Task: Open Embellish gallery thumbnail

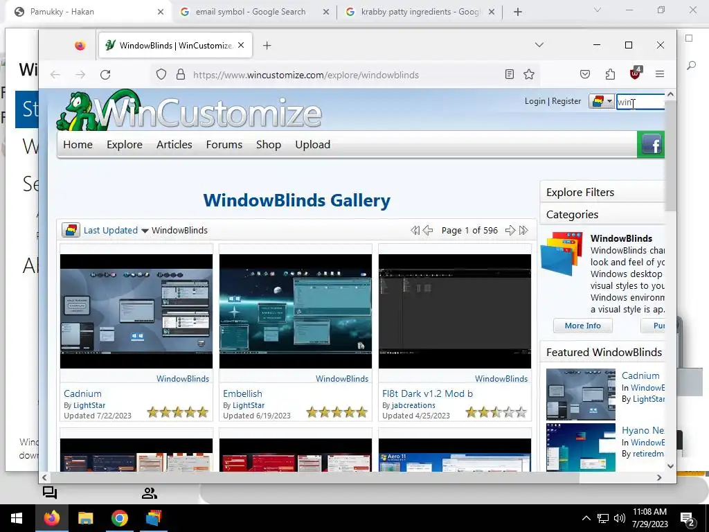Action: click(295, 311)
